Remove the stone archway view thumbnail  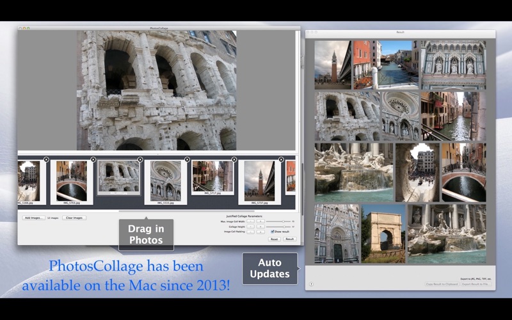(x=46, y=159)
